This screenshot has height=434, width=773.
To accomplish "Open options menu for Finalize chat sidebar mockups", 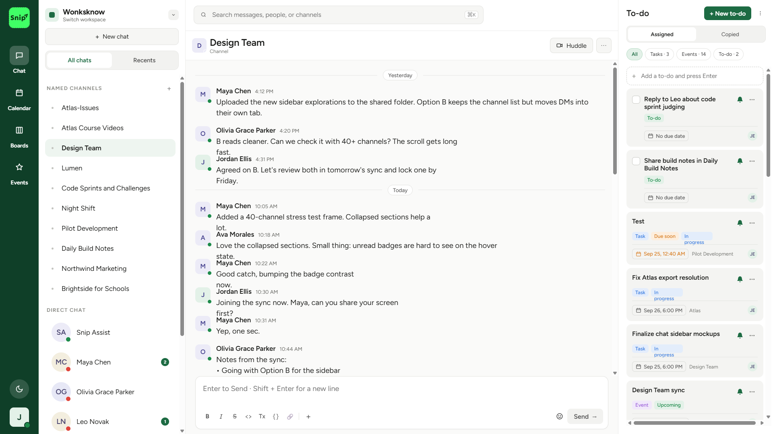I will point(752,335).
